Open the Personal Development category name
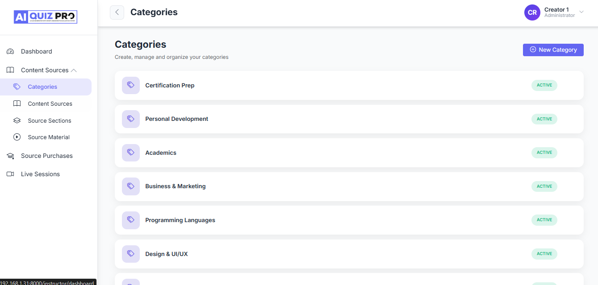Image resolution: width=598 pixels, height=285 pixels. [x=177, y=119]
